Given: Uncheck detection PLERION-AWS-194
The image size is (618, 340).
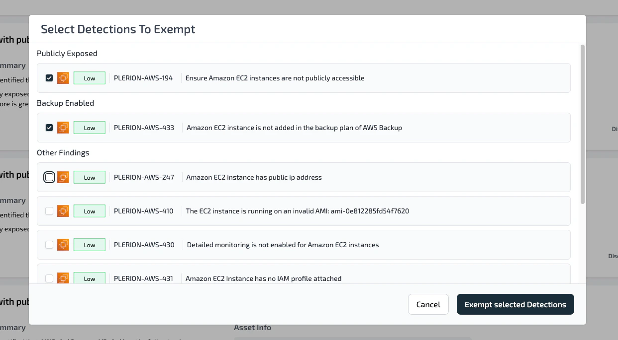Looking at the screenshot, I should pyautogui.click(x=49, y=78).
